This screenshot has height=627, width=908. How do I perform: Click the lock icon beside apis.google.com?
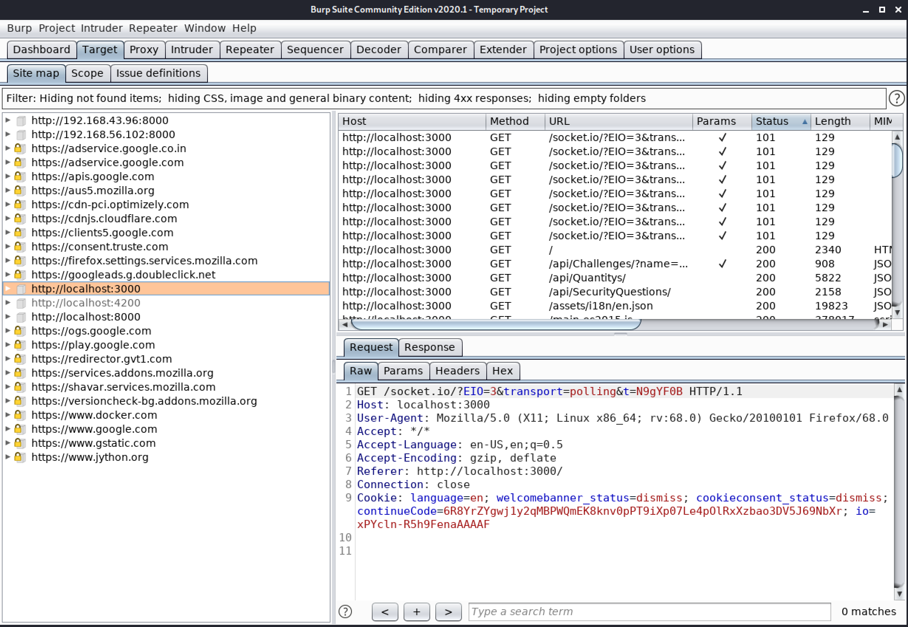pos(18,177)
